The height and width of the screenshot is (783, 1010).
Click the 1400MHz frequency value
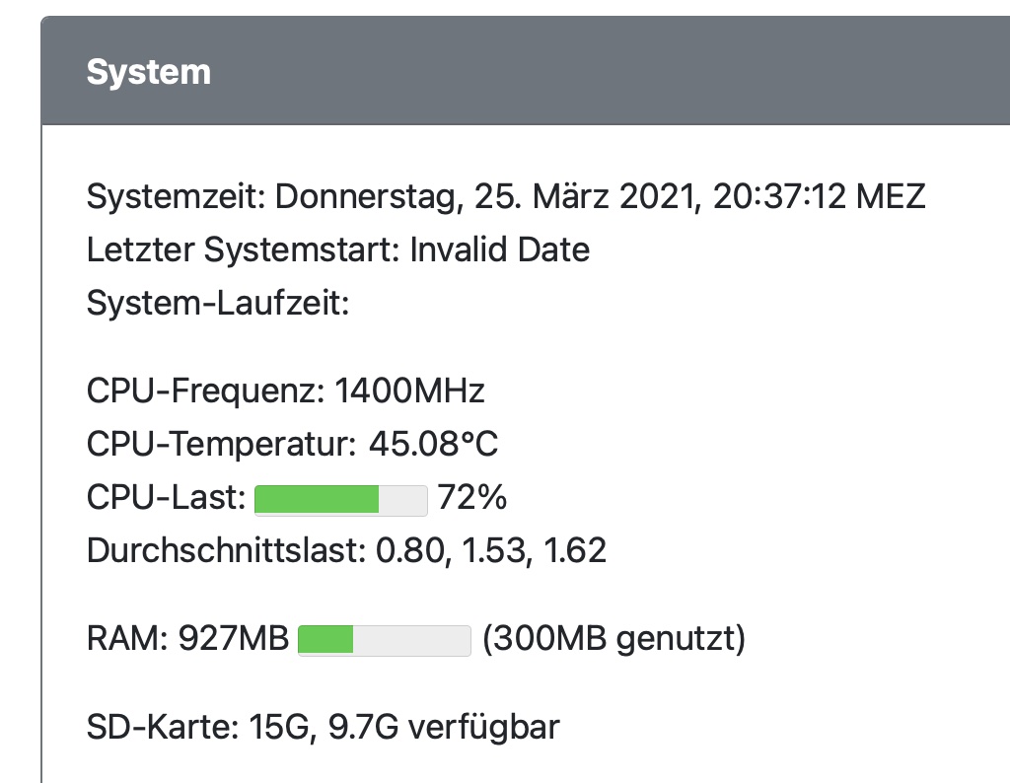pos(410,391)
